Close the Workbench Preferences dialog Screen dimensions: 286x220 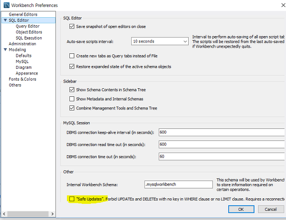click(283, 5)
